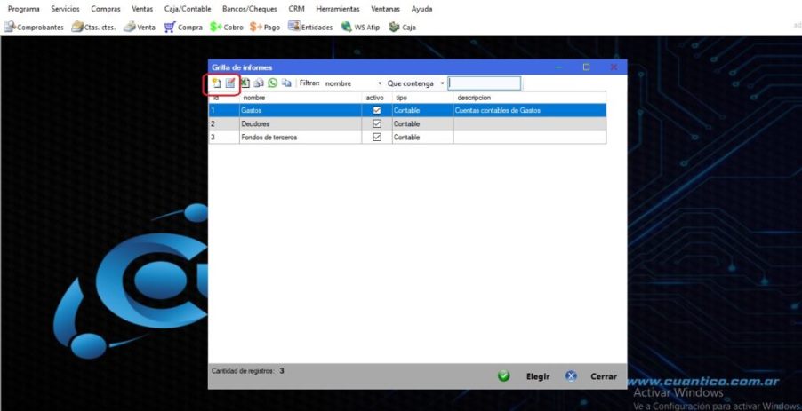
Task: Click the new report icon in the grid toolbar
Action: tap(217, 83)
